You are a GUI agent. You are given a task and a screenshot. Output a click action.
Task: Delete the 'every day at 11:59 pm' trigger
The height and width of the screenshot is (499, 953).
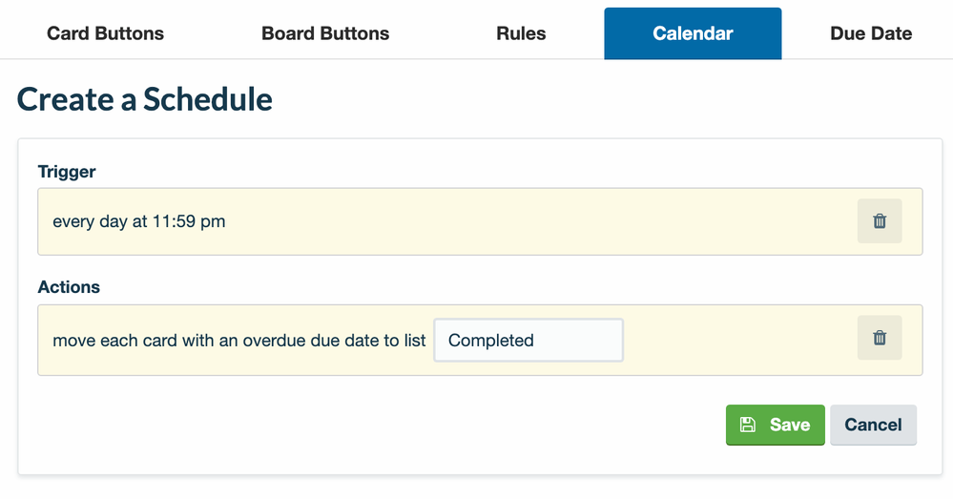pyautogui.click(x=880, y=221)
